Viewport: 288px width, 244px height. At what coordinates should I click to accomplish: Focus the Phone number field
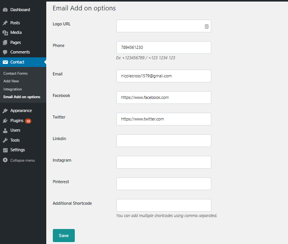(x=163, y=47)
